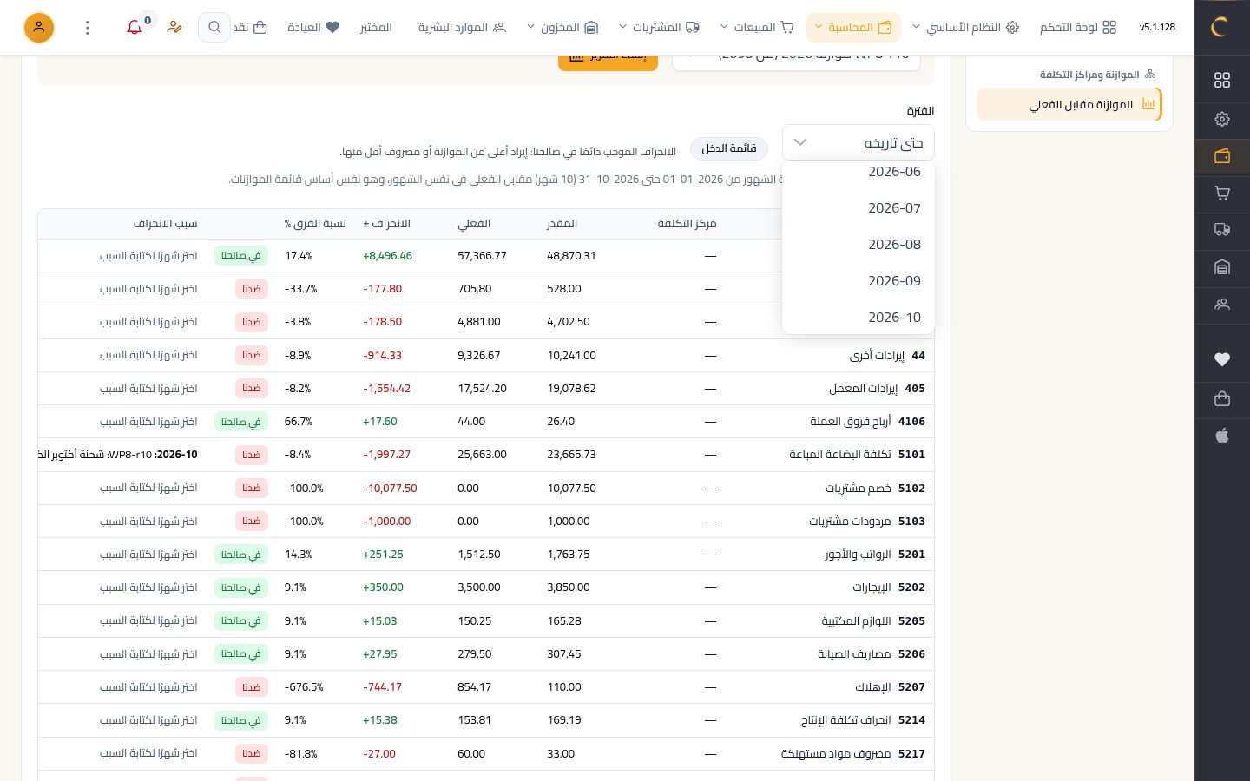The width and height of the screenshot is (1250, 781).
Task: Go to لوحة التحكم dashboard
Action: [x=1078, y=28]
